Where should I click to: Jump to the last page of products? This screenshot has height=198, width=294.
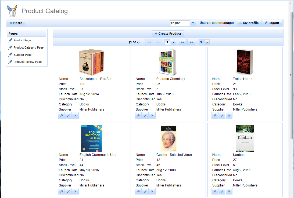pos(191,42)
